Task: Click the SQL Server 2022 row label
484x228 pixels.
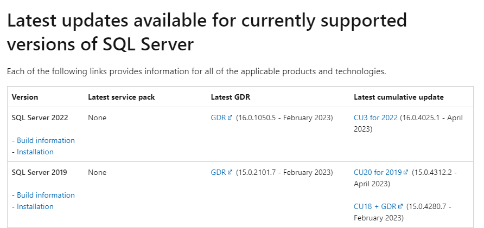Action: click(x=39, y=118)
